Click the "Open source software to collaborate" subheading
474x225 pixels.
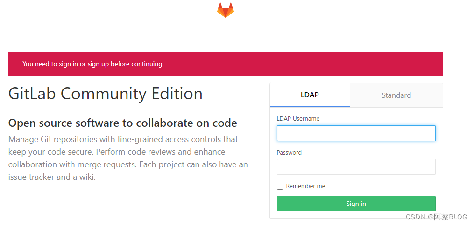(123, 123)
